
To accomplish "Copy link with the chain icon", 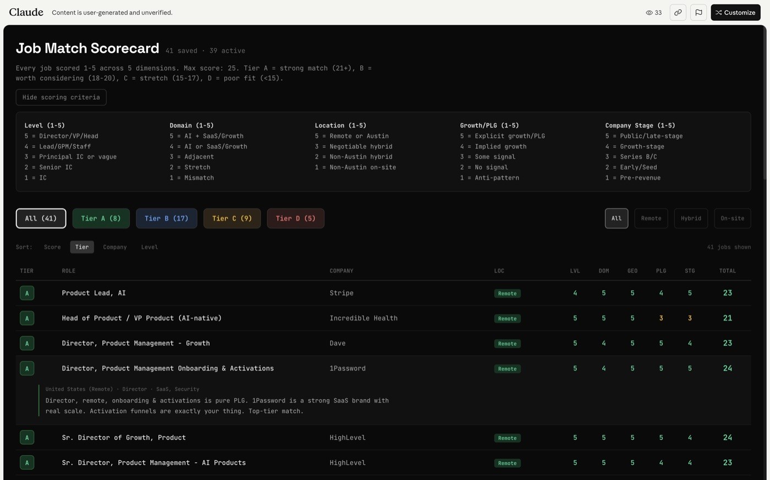I will (678, 13).
